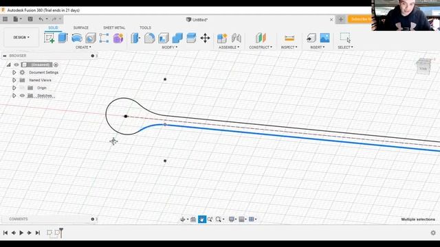Select the window Select tool
This screenshot has width=440, height=247.
point(345,38)
